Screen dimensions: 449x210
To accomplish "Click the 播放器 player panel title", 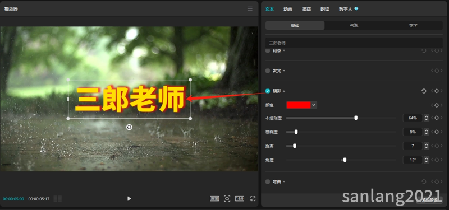I will coord(11,9).
